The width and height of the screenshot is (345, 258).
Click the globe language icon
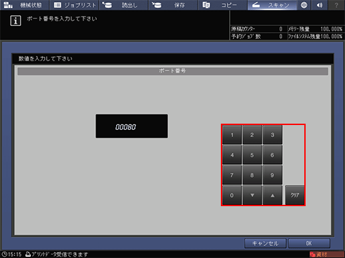pos(304,5)
